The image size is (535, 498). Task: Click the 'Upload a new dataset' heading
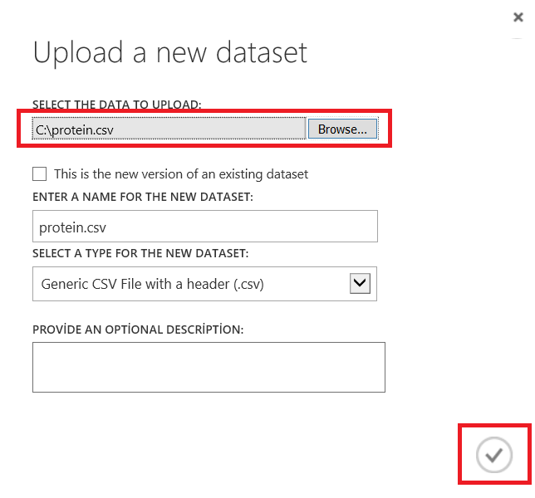(x=170, y=52)
